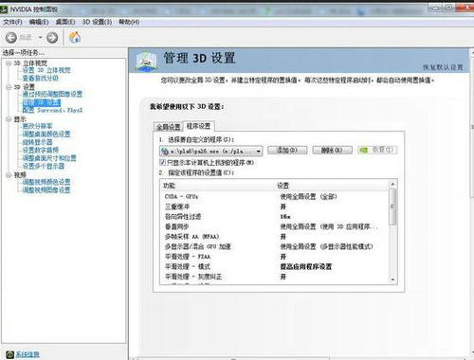Screen dimensions: 474x360
Task: Select the 平滑处理 - FXAA row
Action: pyautogui.click(x=275, y=257)
